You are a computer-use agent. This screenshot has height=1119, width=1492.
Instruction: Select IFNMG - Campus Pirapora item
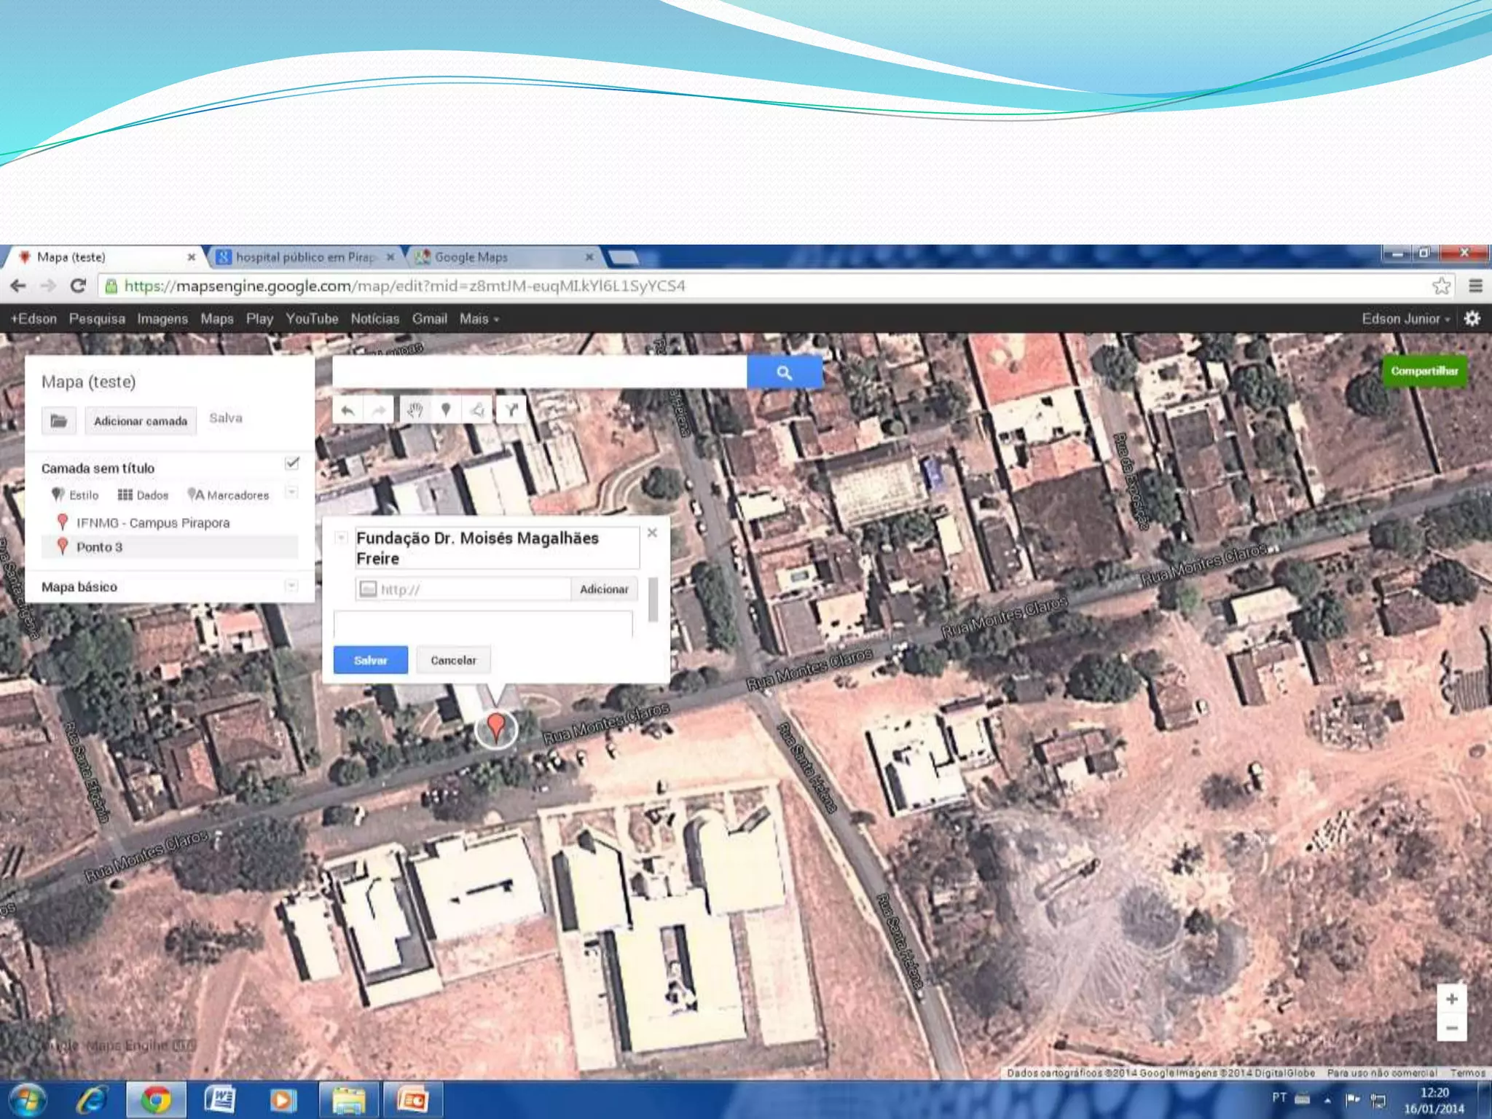click(152, 523)
